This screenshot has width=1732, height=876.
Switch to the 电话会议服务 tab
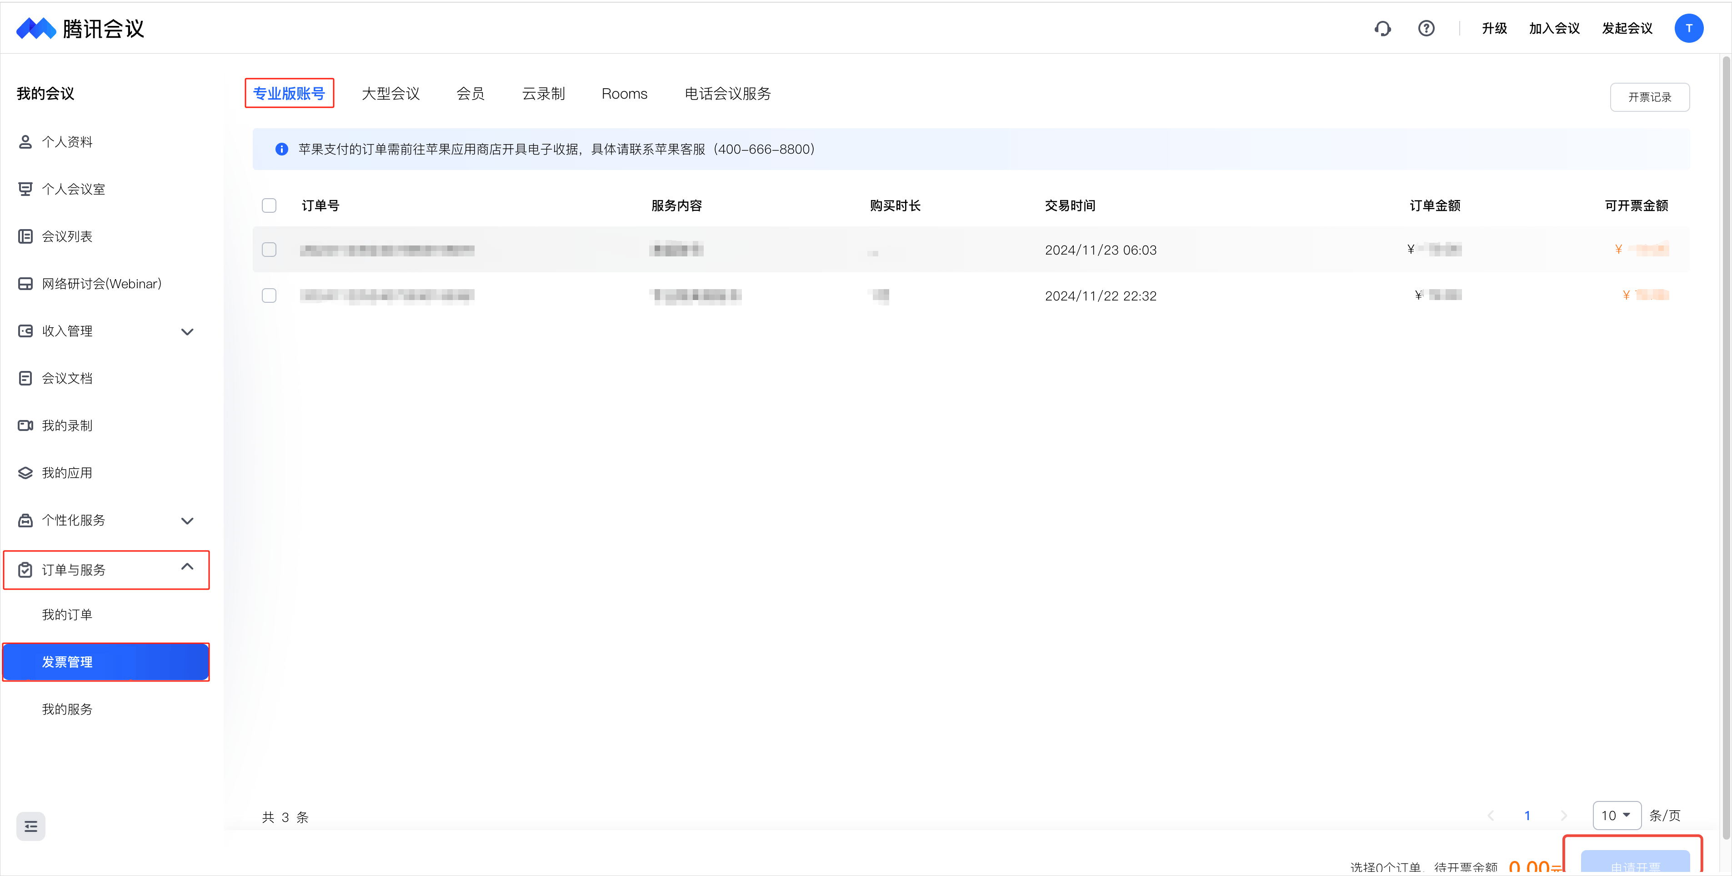[727, 94]
